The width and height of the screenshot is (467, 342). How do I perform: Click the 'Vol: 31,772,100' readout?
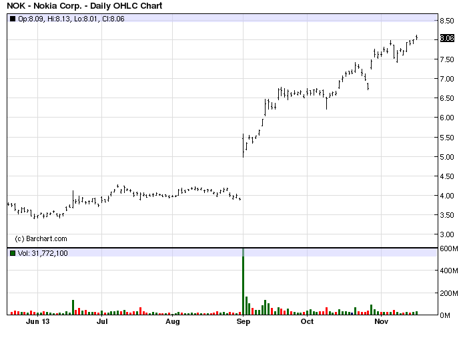point(43,253)
